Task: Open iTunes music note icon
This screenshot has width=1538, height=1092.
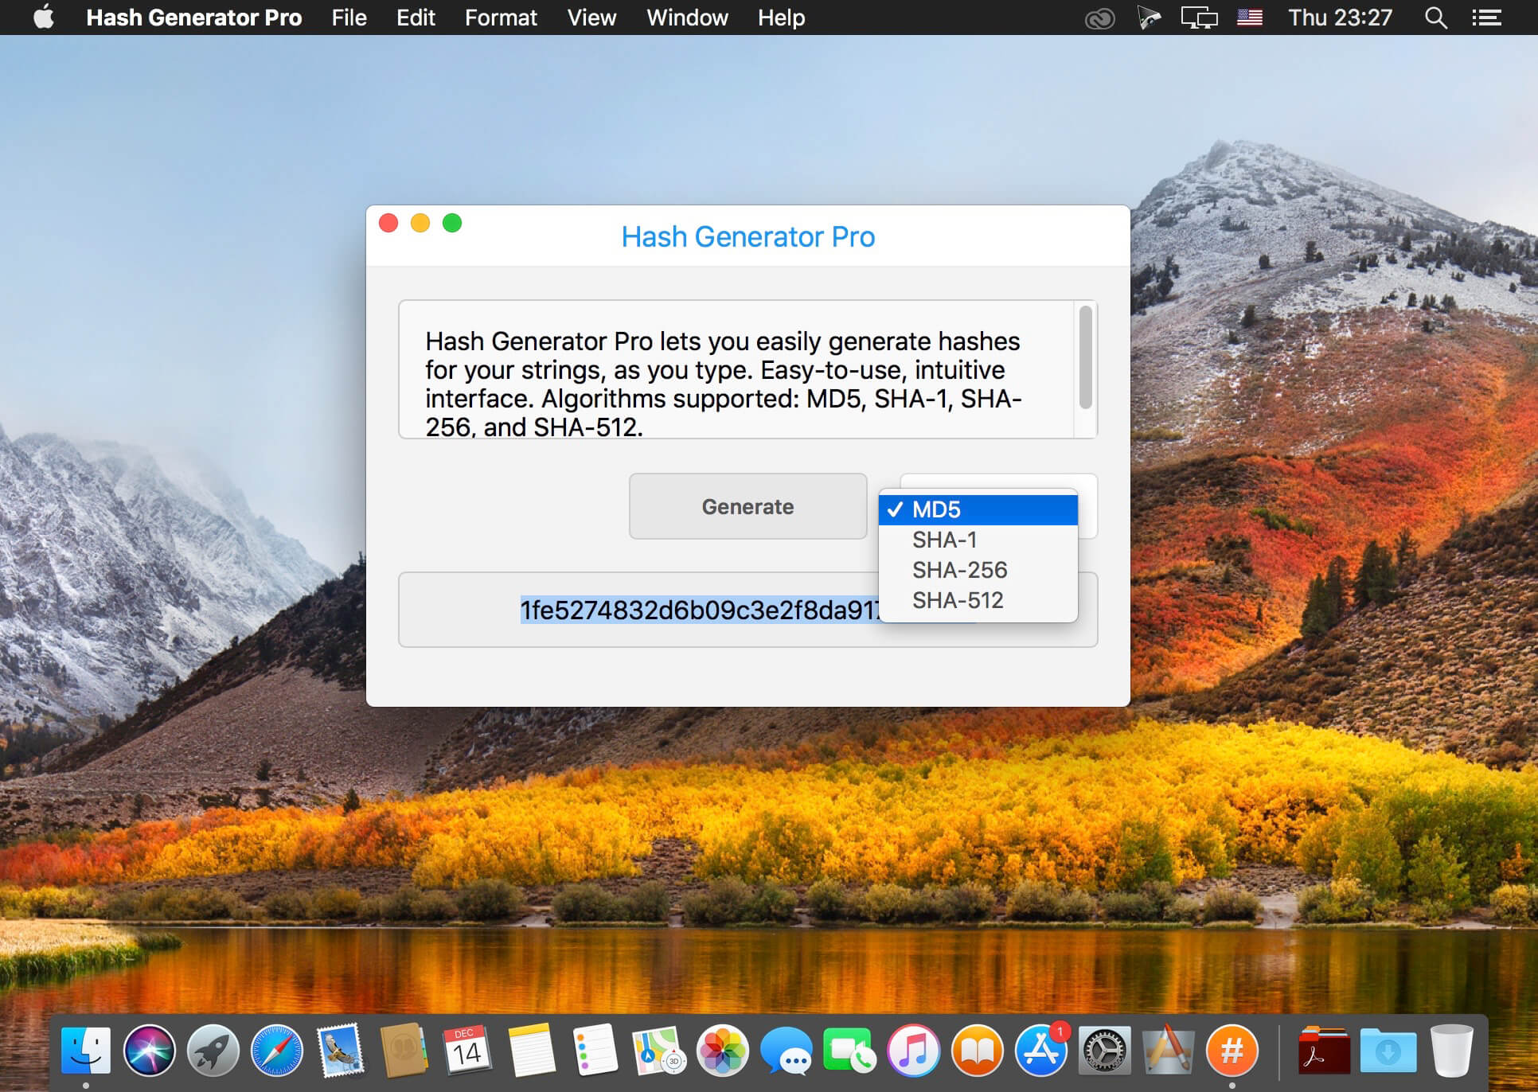Action: coord(914,1051)
